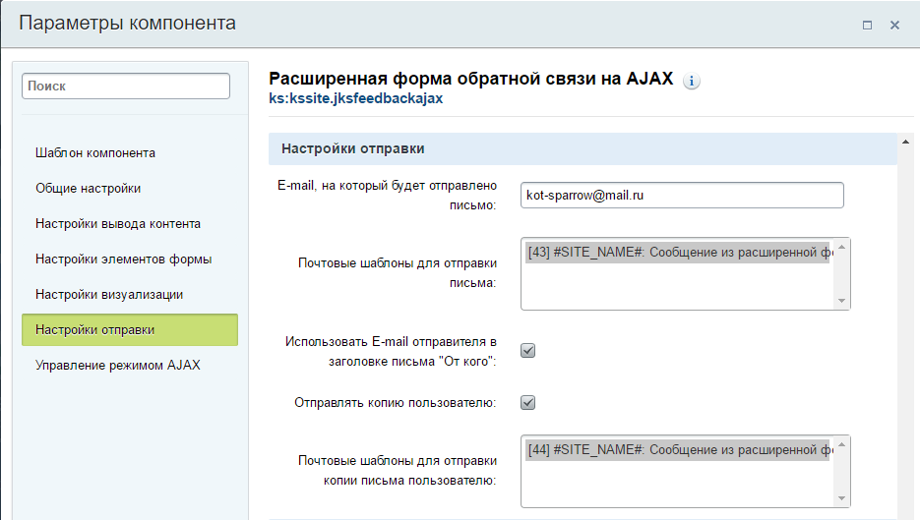Open "Настройки элементов формы" section
The image size is (920, 520).
123,259
